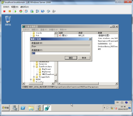Open the snapshot manager icon
Image resolution: width=133 pixels, height=116 pixels.
(37, 11)
